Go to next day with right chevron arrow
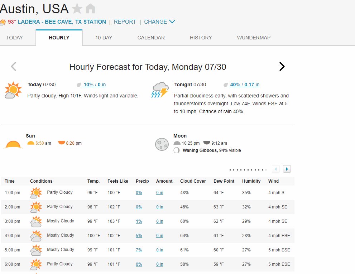This screenshot has height=274, width=355. tap(282, 67)
